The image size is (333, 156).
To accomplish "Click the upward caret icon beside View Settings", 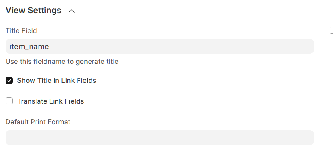I will pos(72,11).
